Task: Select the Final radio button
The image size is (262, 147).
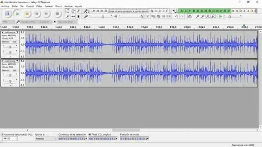Action: (90, 134)
